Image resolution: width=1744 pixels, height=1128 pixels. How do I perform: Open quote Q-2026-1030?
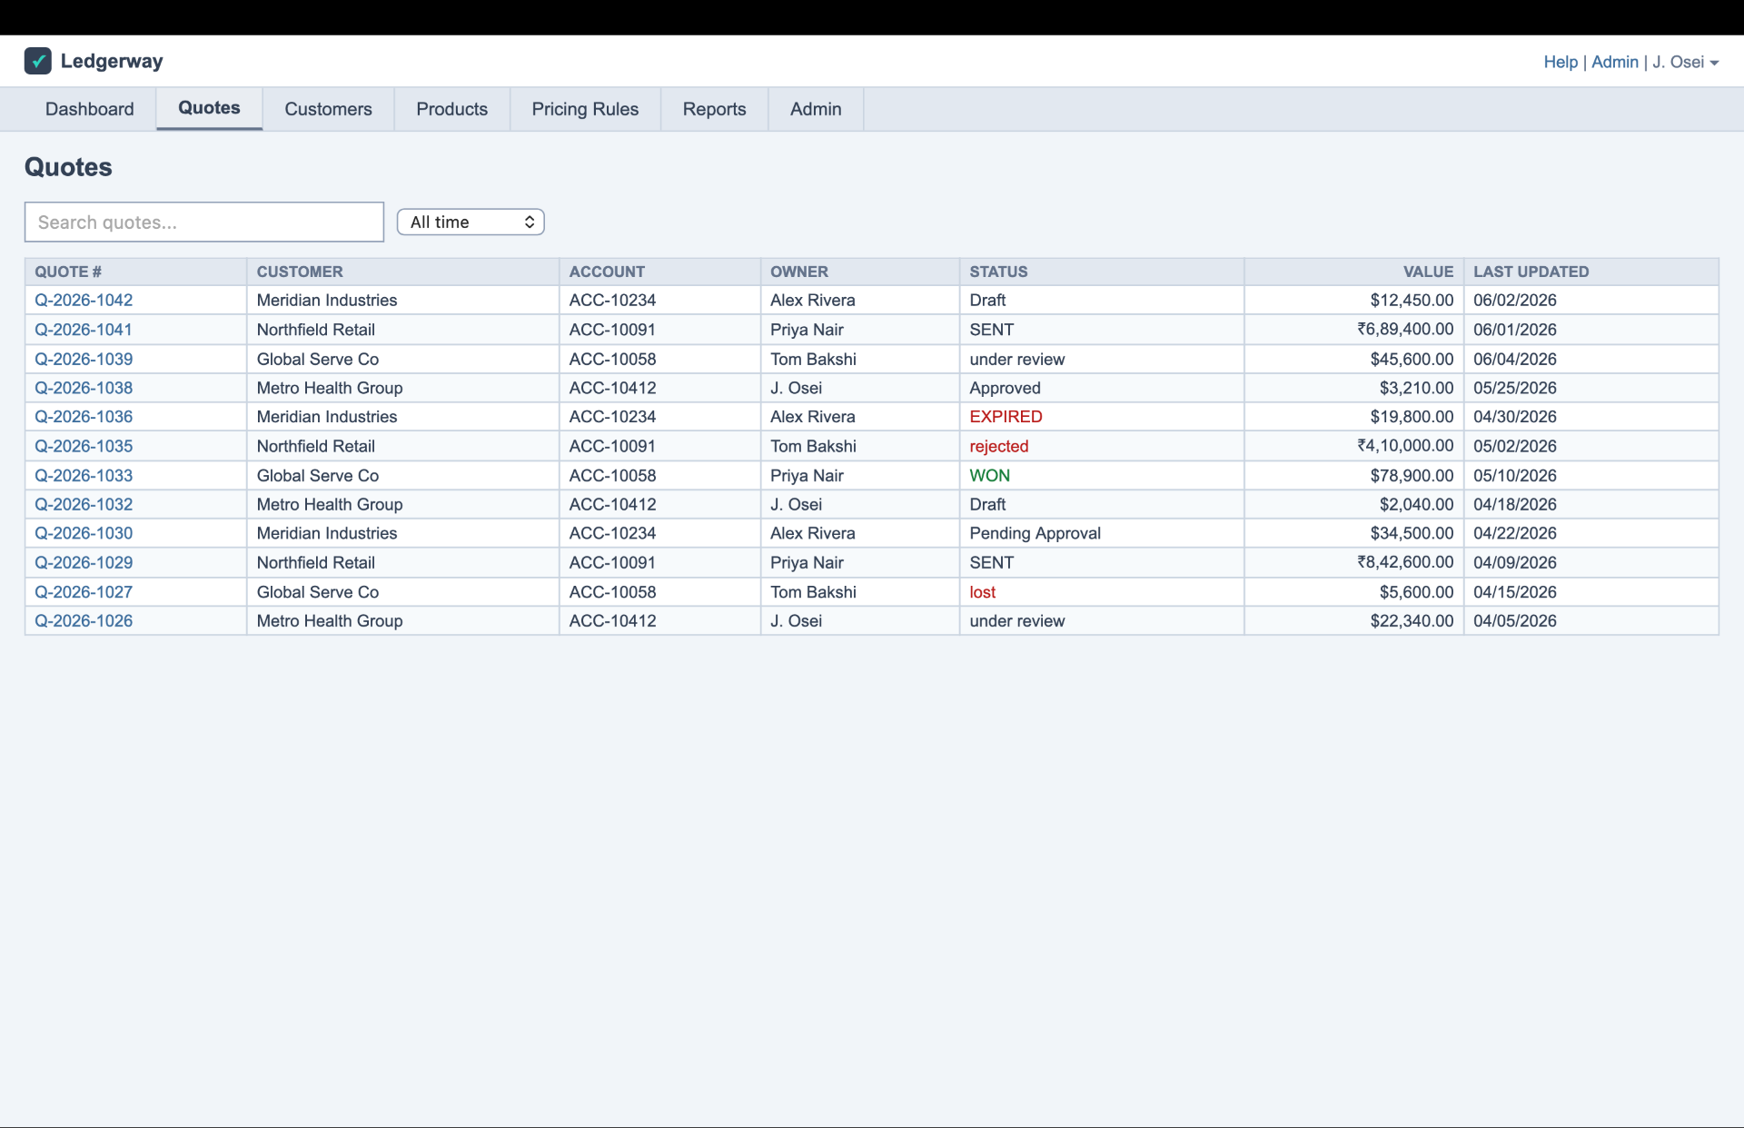point(84,533)
